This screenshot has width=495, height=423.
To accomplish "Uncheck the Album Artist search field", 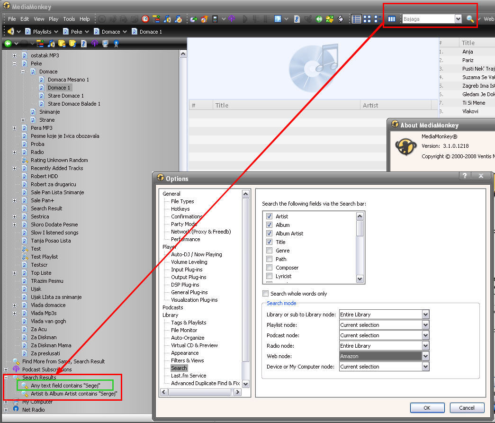I will [269, 234].
